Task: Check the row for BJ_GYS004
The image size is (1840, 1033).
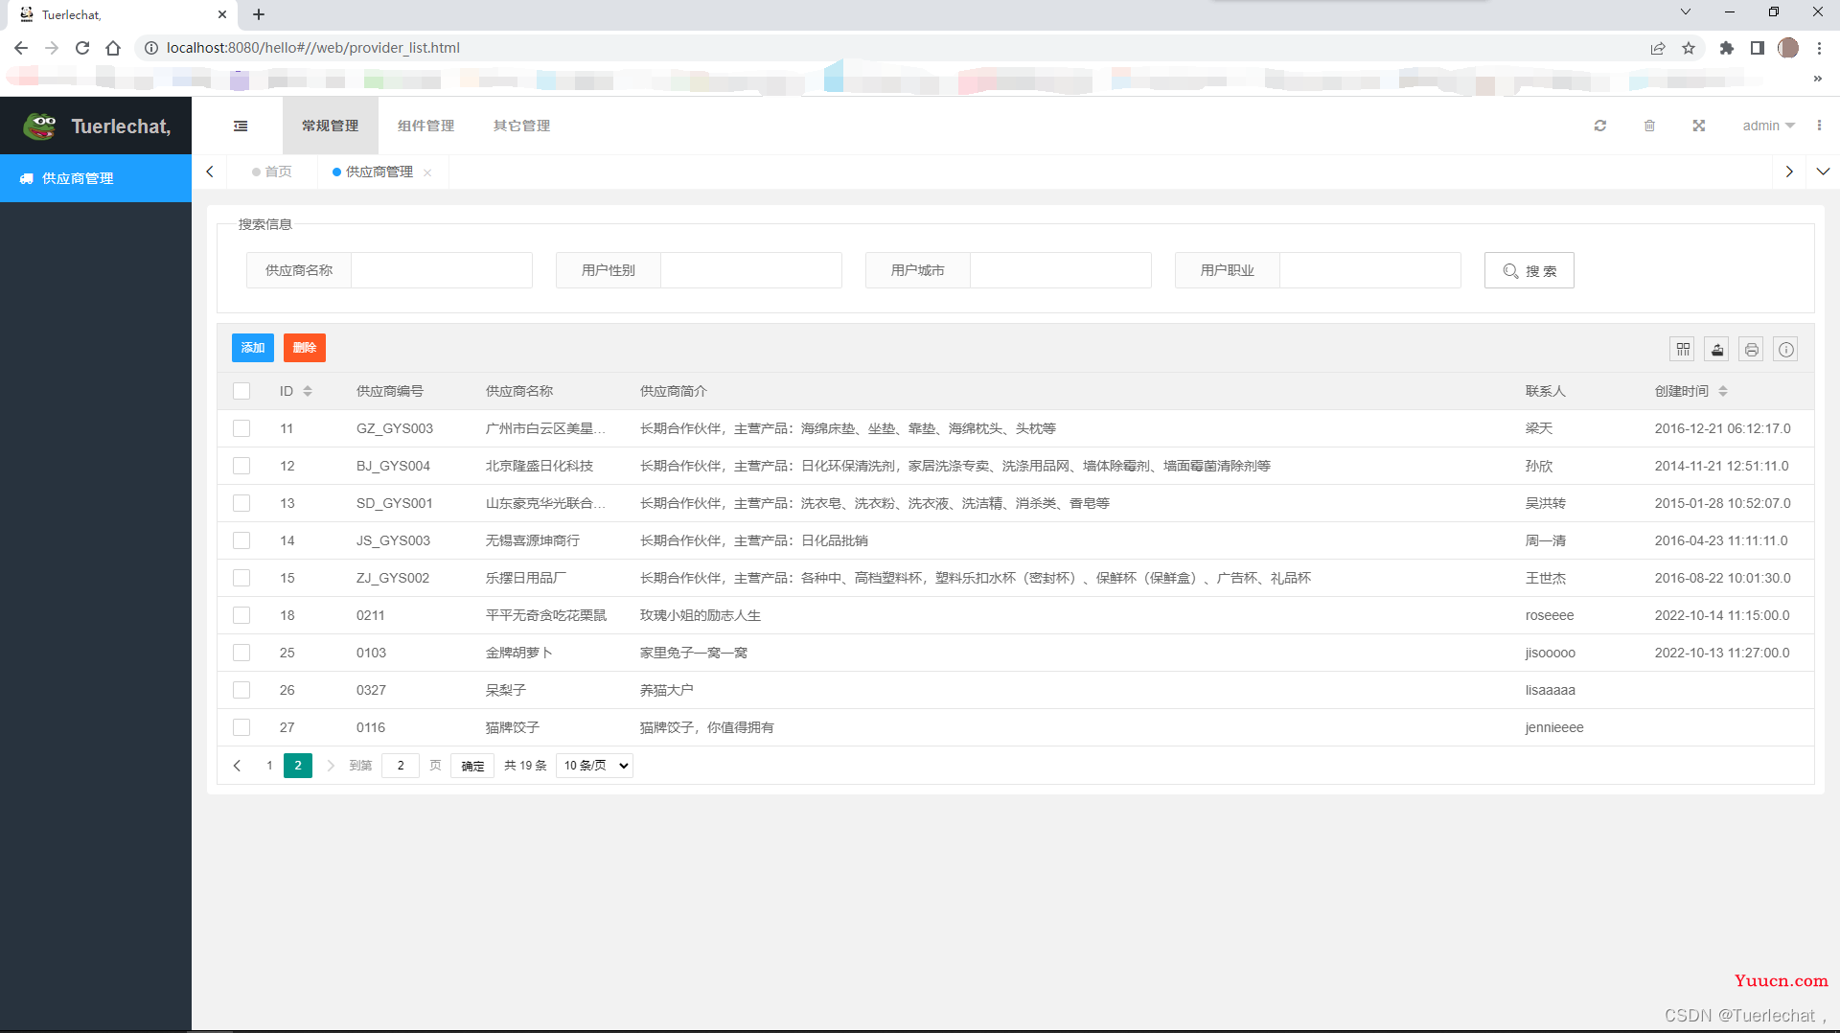Action: (x=241, y=466)
